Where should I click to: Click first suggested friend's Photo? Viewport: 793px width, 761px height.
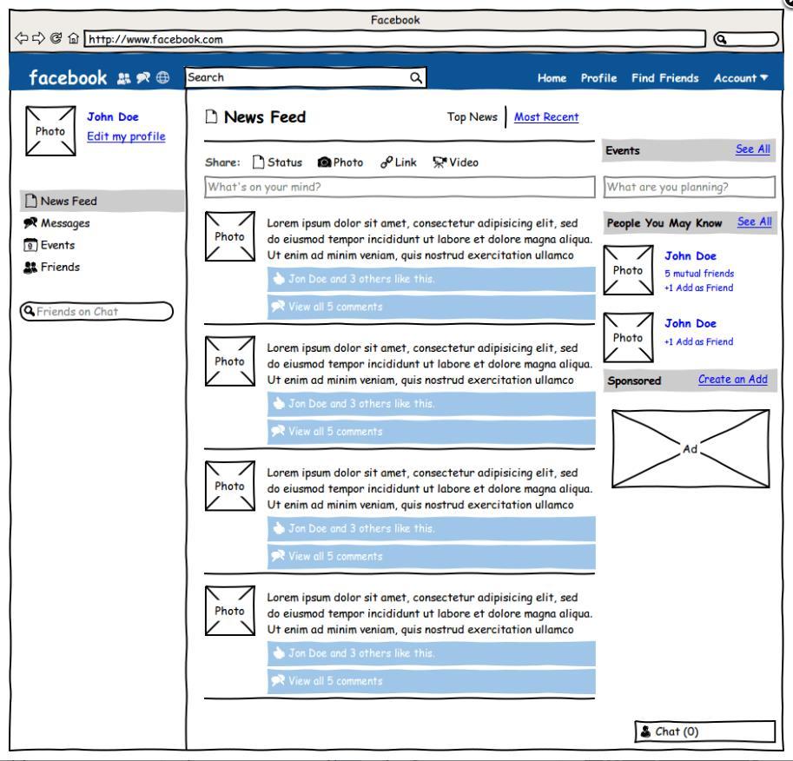[629, 270]
